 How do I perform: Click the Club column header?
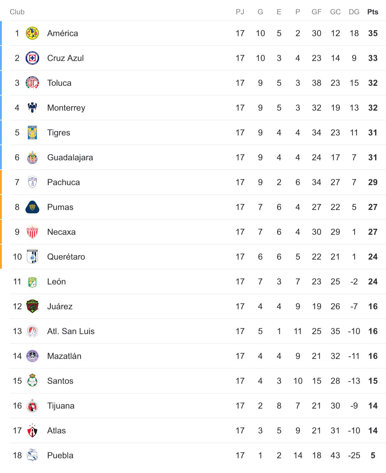pos(17,12)
